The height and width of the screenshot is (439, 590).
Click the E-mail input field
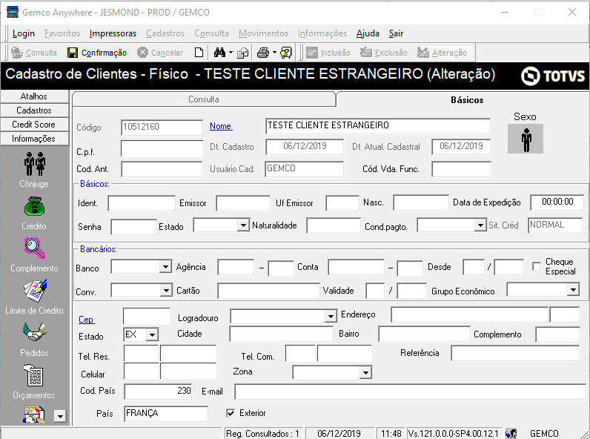point(410,392)
